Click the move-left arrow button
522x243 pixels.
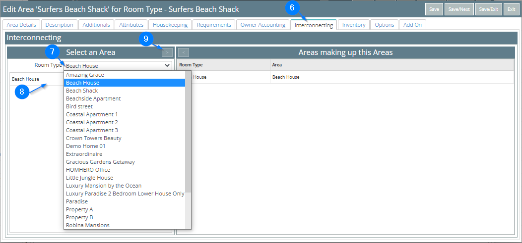(x=183, y=52)
